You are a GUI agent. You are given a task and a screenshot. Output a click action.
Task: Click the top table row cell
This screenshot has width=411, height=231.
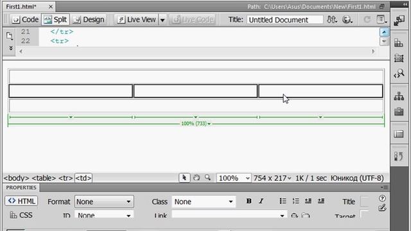196,76
